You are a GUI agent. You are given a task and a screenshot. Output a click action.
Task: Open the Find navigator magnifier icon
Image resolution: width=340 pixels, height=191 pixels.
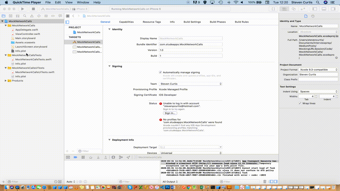click(25, 16)
